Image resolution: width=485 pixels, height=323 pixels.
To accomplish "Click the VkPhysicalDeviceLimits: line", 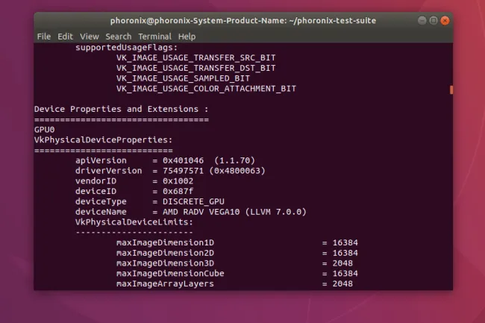I will tap(134, 222).
